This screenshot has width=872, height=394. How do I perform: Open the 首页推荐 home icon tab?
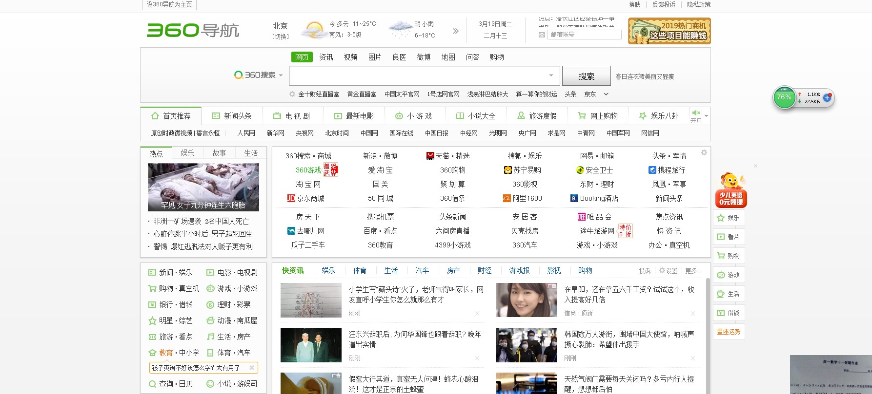155,116
